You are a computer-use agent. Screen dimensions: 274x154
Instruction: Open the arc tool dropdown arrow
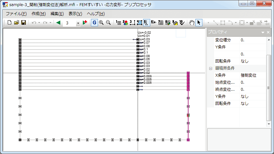point(236,23)
